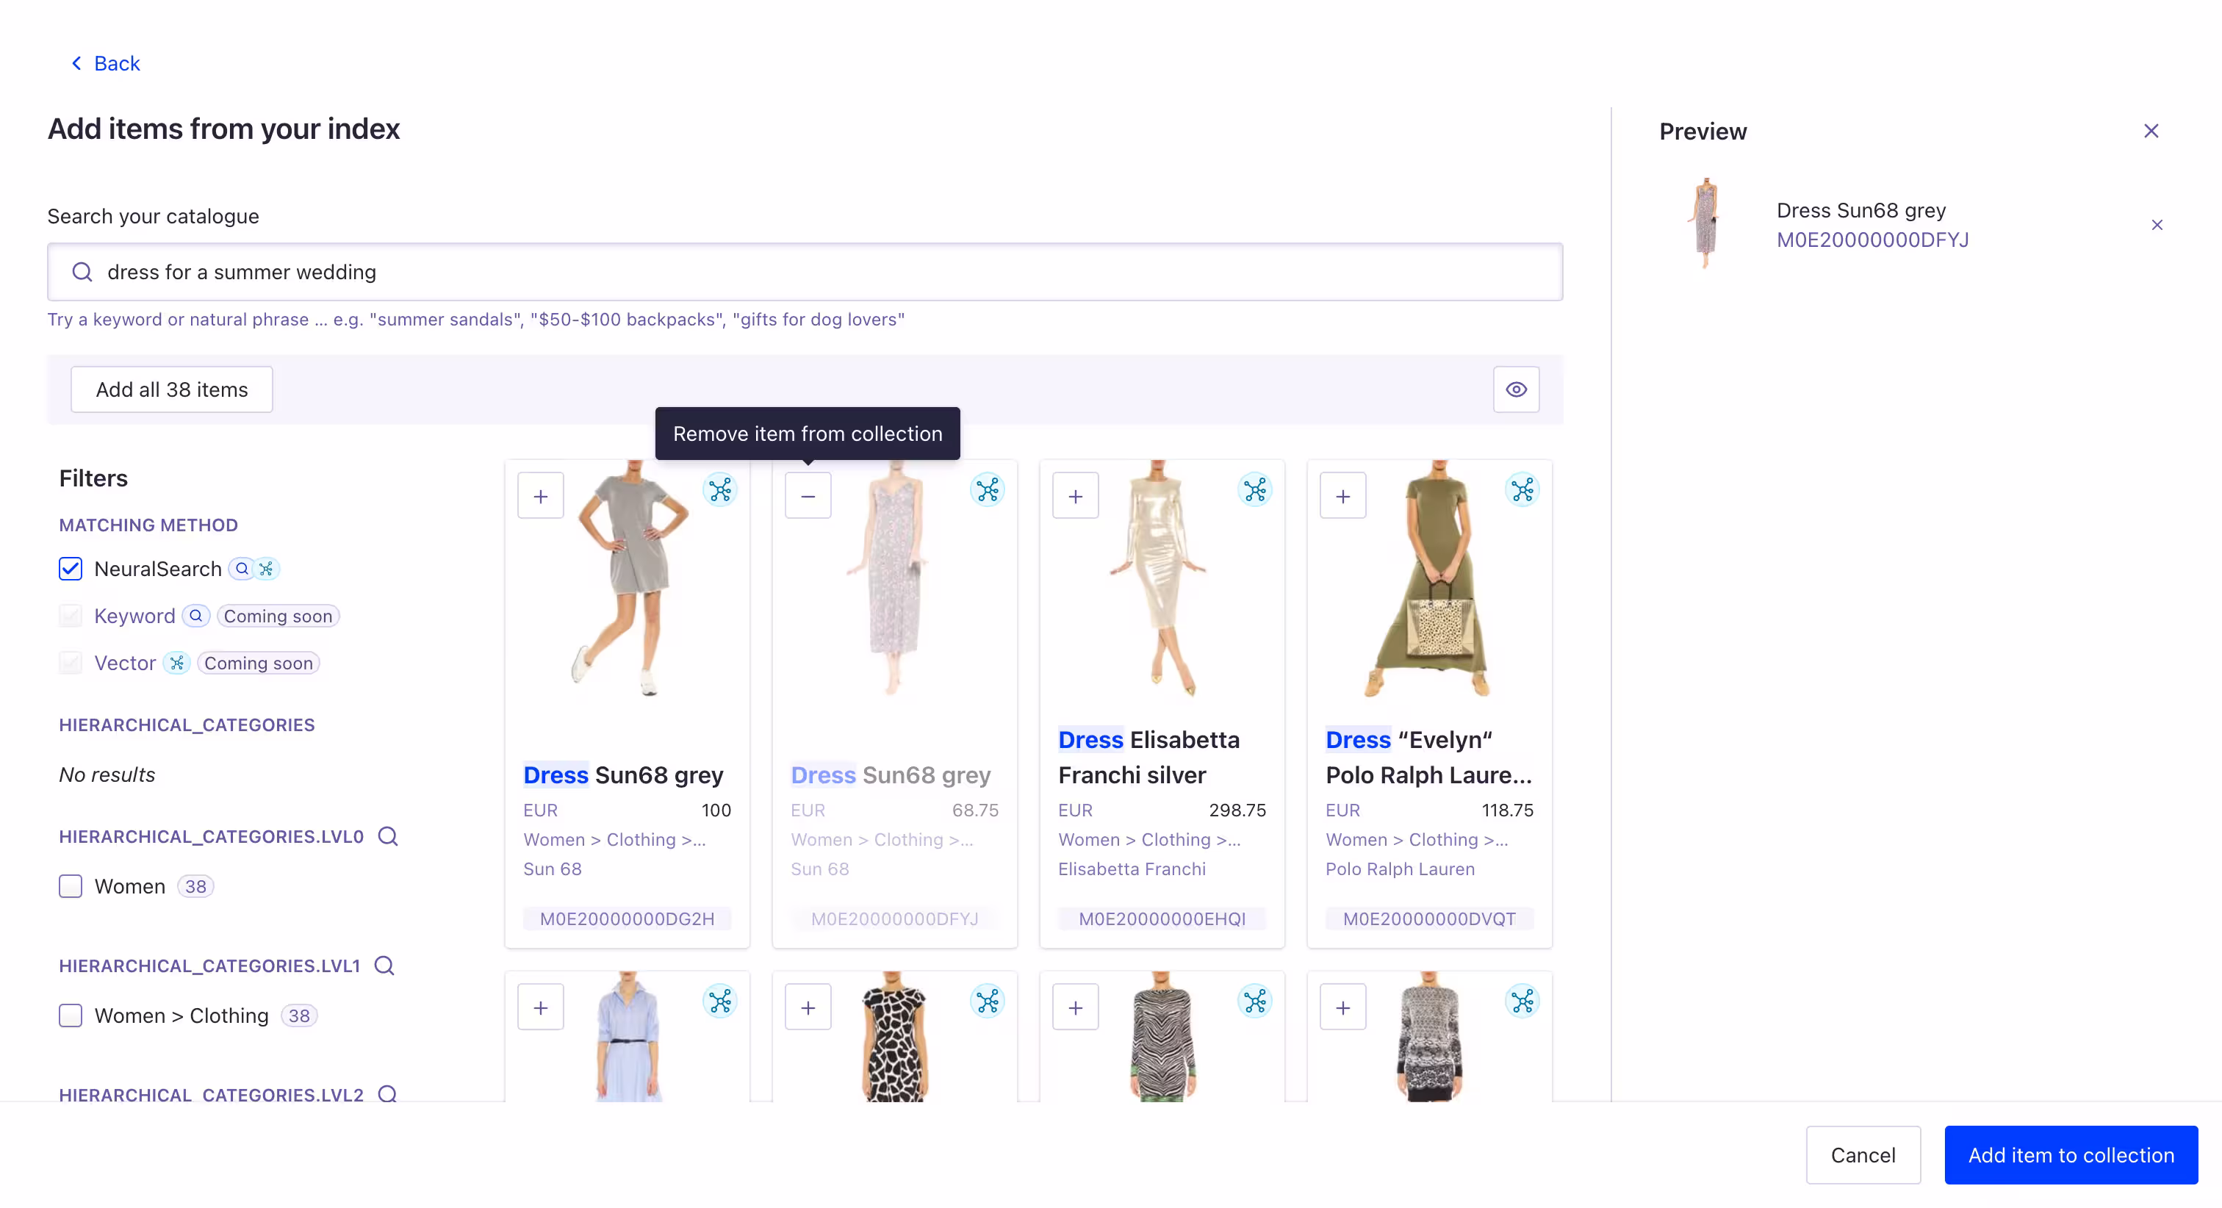Click neural icon on blue shirt dress card
The width and height of the screenshot is (2222, 1208).
720,1001
